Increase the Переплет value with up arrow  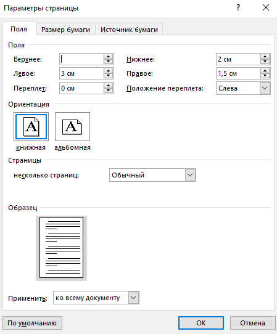(x=108, y=86)
